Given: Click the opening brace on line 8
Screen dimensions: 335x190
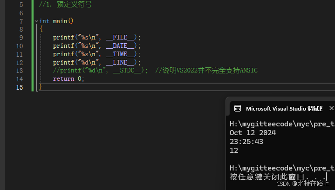Looking at the screenshot, I should (x=41, y=29).
